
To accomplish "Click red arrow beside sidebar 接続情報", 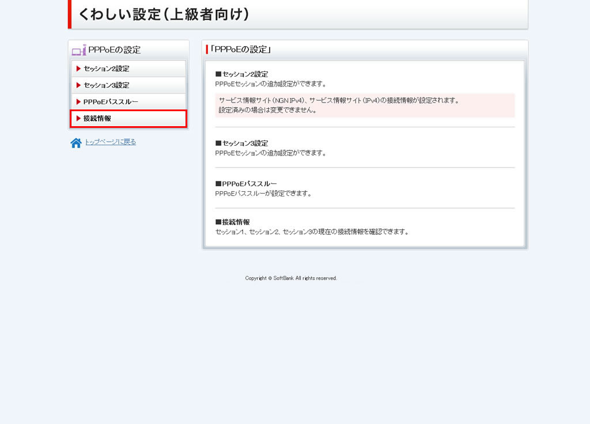I will click(x=78, y=119).
